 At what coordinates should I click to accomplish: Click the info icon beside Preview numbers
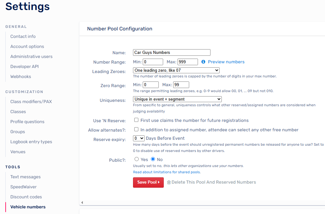[x=203, y=62]
